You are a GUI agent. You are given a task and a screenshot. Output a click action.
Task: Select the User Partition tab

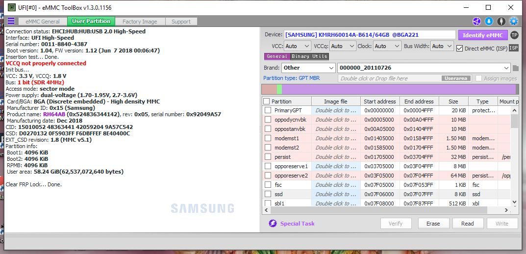(91, 21)
